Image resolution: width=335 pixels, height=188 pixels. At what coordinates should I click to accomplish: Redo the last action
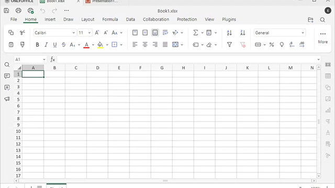54,10
